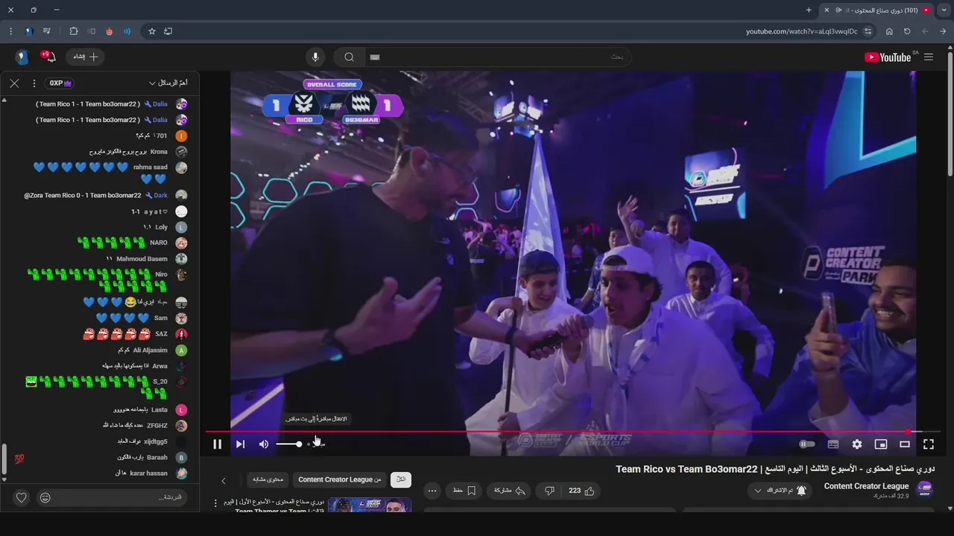Close the live chat panel

click(14, 83)
